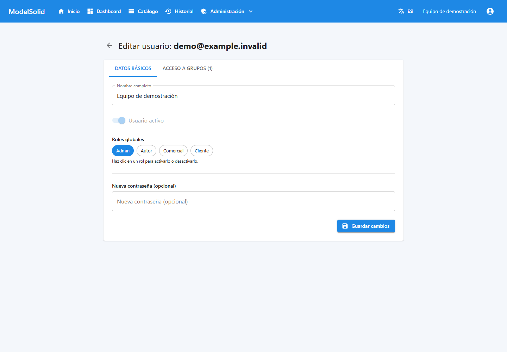The width and height of the screenshot is (507, 352).
Task: Click the role activation hint text
Action: pyautogui.click(x=155, y=161)
